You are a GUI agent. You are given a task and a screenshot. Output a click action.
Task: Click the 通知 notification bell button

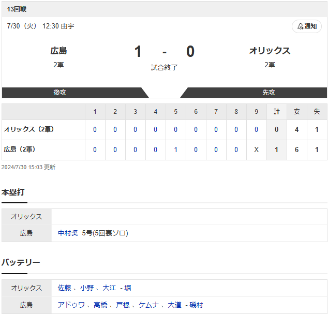307,26
